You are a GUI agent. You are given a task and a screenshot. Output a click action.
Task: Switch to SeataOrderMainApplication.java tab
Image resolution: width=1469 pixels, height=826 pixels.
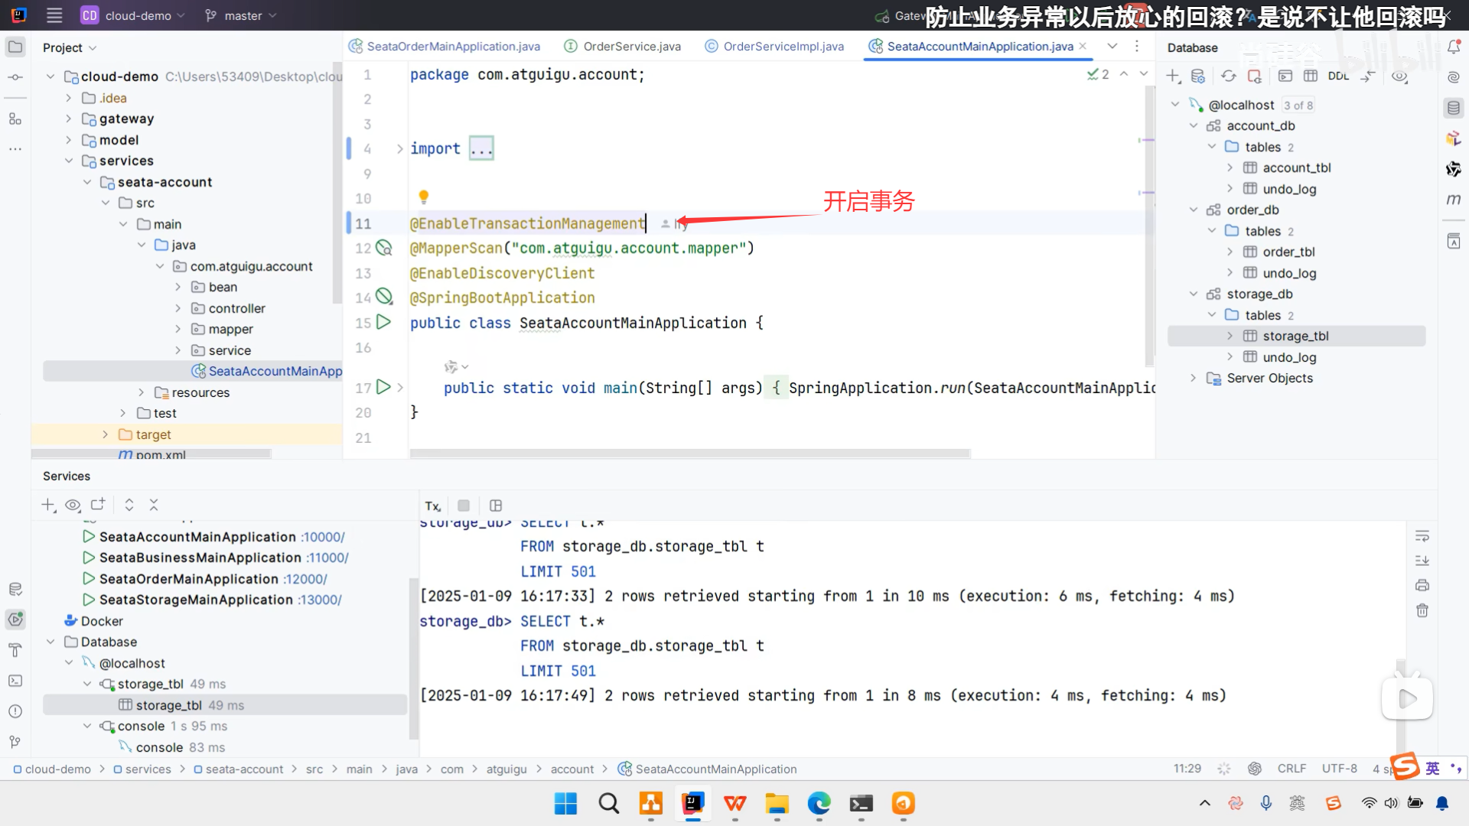point(453,47)
